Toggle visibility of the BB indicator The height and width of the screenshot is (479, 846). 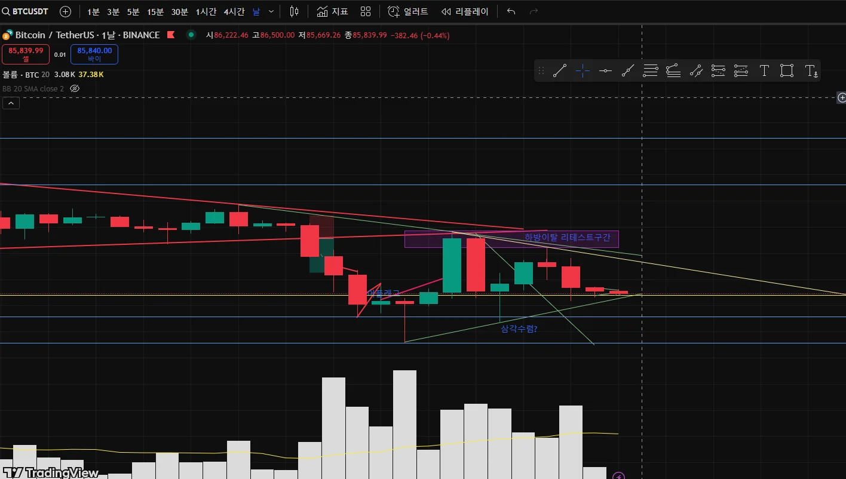coord(75,88)
